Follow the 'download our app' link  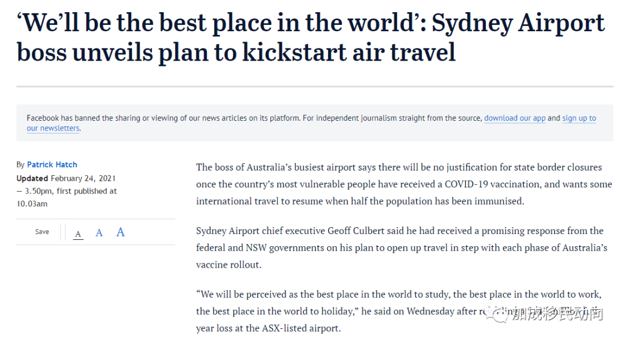pyautogui.click(x=515, y=118)
